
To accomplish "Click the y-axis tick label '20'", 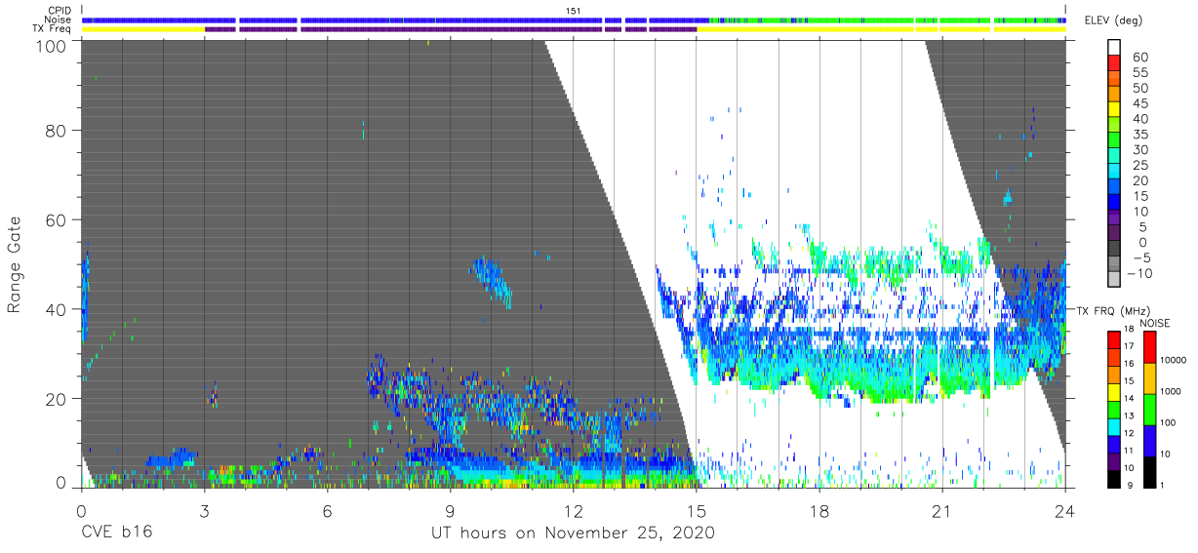I will 58,399.
